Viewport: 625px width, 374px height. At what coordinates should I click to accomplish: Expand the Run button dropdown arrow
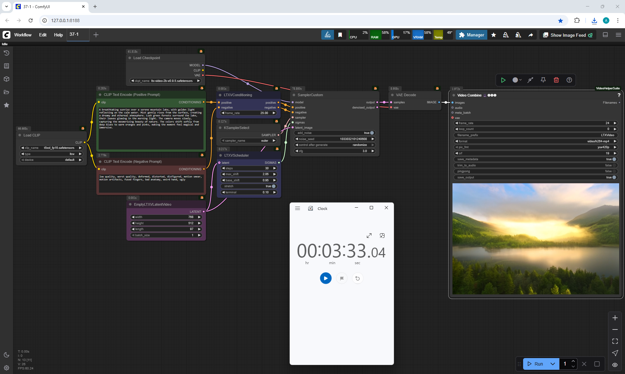tap(552, 364)
